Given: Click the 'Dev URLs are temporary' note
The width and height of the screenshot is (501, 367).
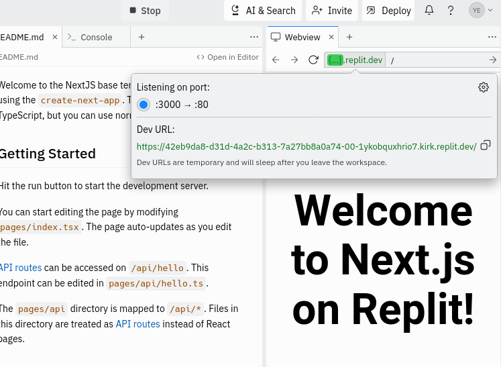Looking at the screenshot, I should click(262, 162).
